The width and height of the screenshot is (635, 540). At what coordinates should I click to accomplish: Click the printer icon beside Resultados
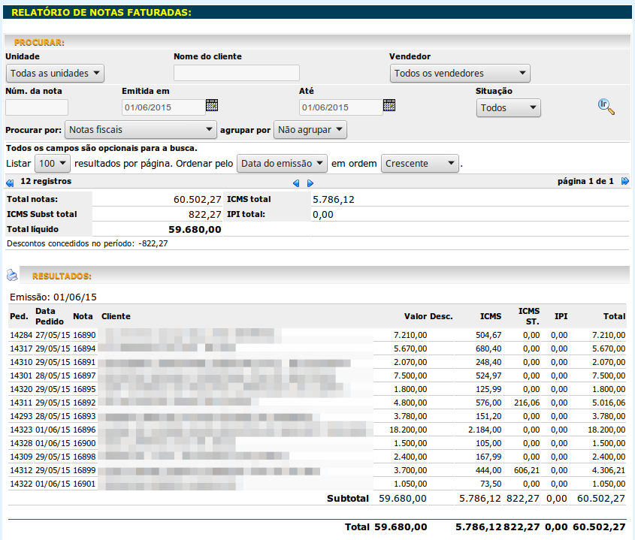coord(12,276)
